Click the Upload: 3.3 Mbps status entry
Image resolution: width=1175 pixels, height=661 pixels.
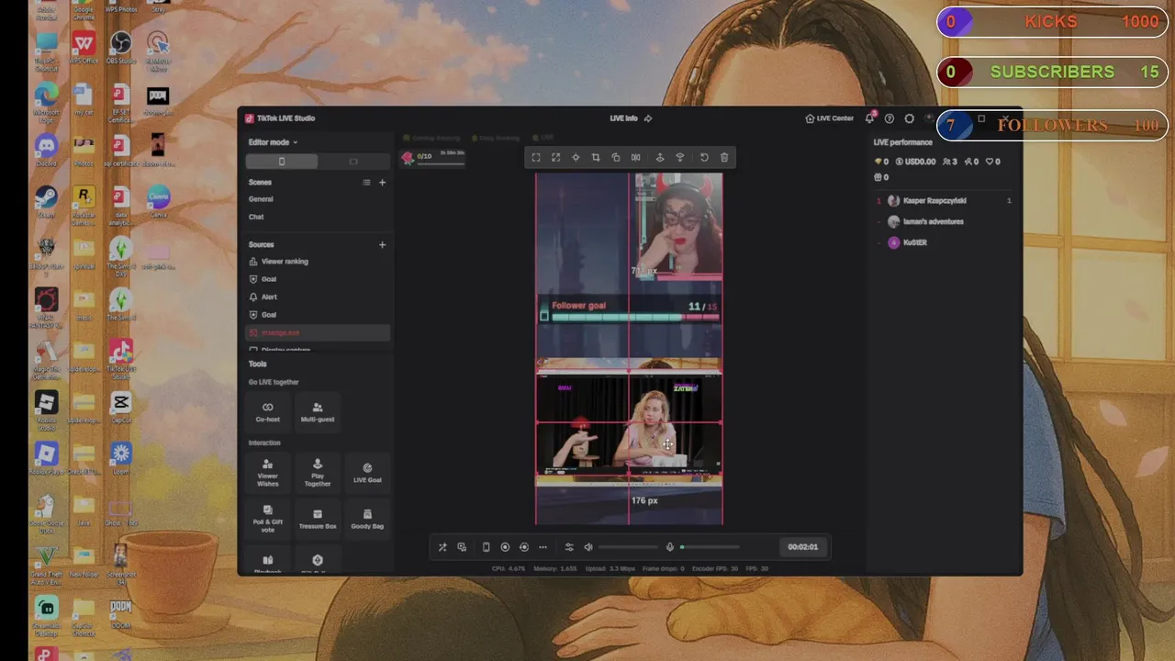click(x=610, y=568)
